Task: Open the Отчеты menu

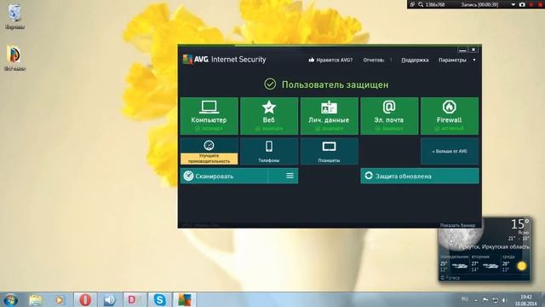Action: pyautogui.click(x=374, y=60)
